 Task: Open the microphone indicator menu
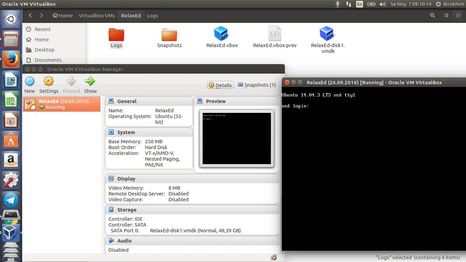338,4
